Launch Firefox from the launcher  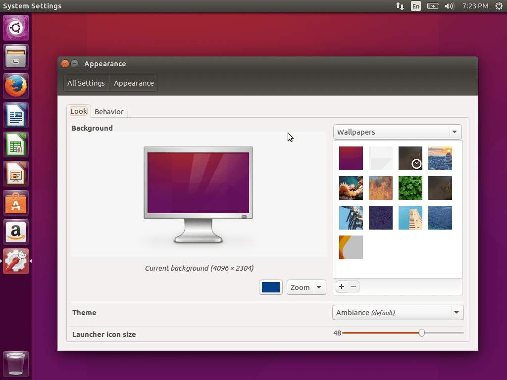(15, 86)
